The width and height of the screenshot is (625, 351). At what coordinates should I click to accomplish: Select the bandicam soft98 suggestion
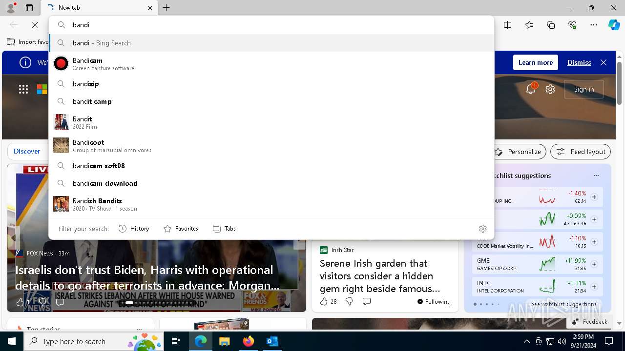coord(271,166)
